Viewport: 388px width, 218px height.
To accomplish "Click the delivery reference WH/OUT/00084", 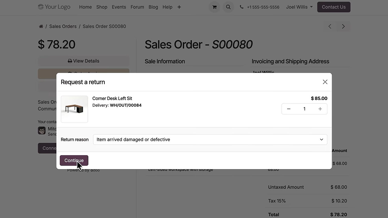I will point(126,105).
